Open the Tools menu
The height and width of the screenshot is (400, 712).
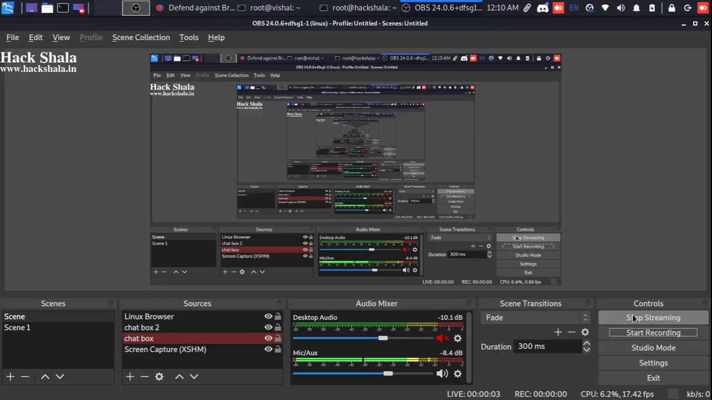pyautogui.click(x=189, y=37)
